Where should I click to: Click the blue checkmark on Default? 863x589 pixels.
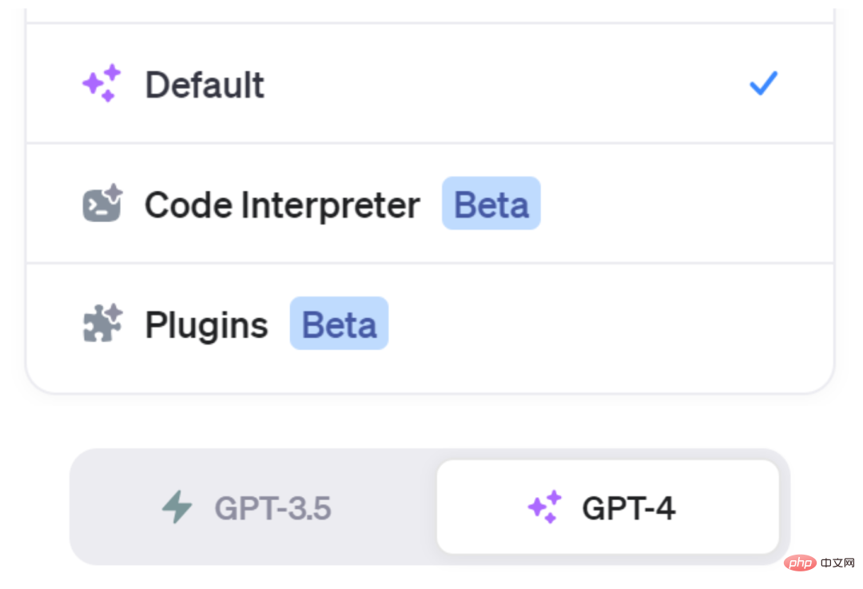click(x=763, y=83)
